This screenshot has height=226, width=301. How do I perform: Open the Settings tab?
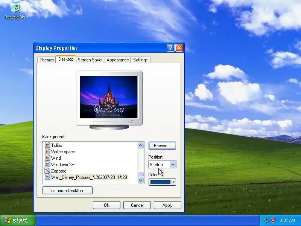140,60
